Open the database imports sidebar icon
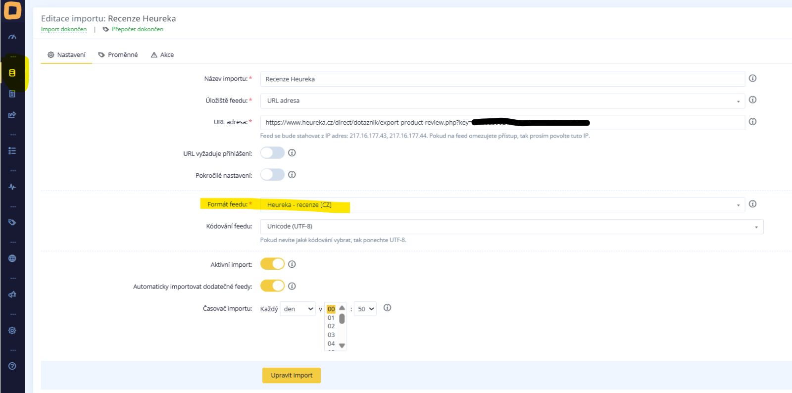Viewport: 792px width, 393px height. [12, 73]
